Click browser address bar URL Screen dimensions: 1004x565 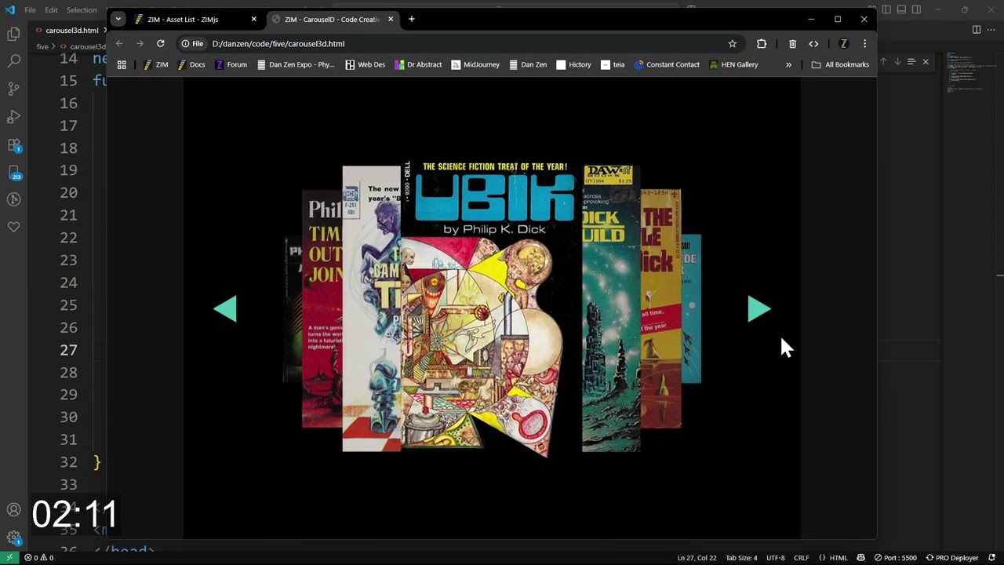(278, 44)
